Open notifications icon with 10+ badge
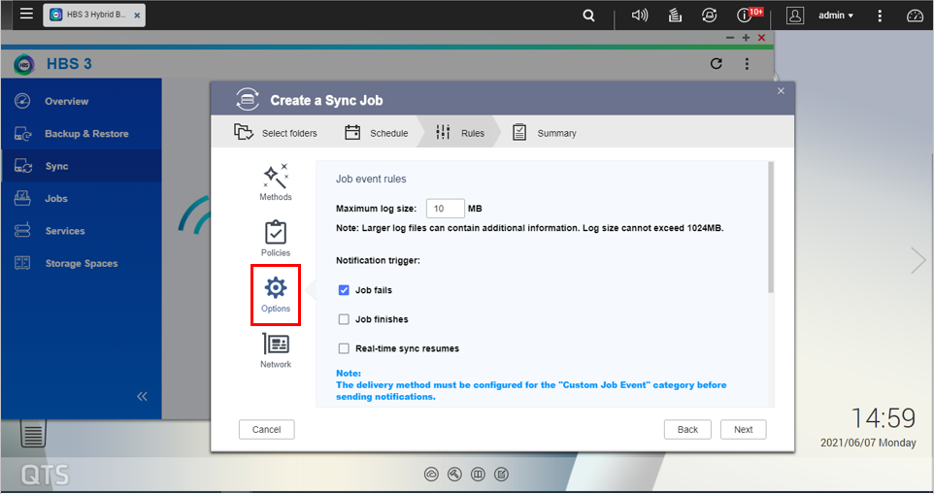This screenshot has height=494, width=934. click(x=746, y=16)
